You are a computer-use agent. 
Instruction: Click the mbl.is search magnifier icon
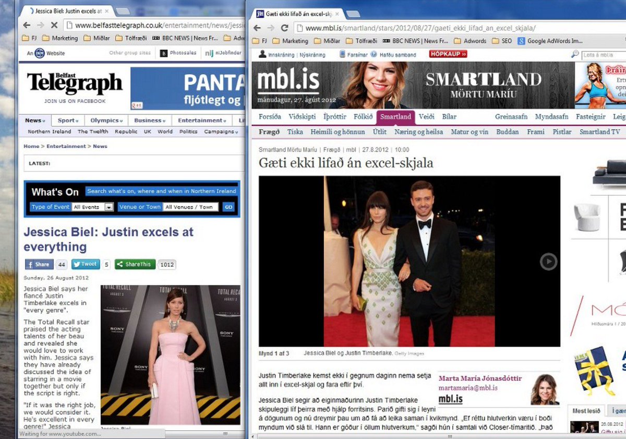coord(575,54)
